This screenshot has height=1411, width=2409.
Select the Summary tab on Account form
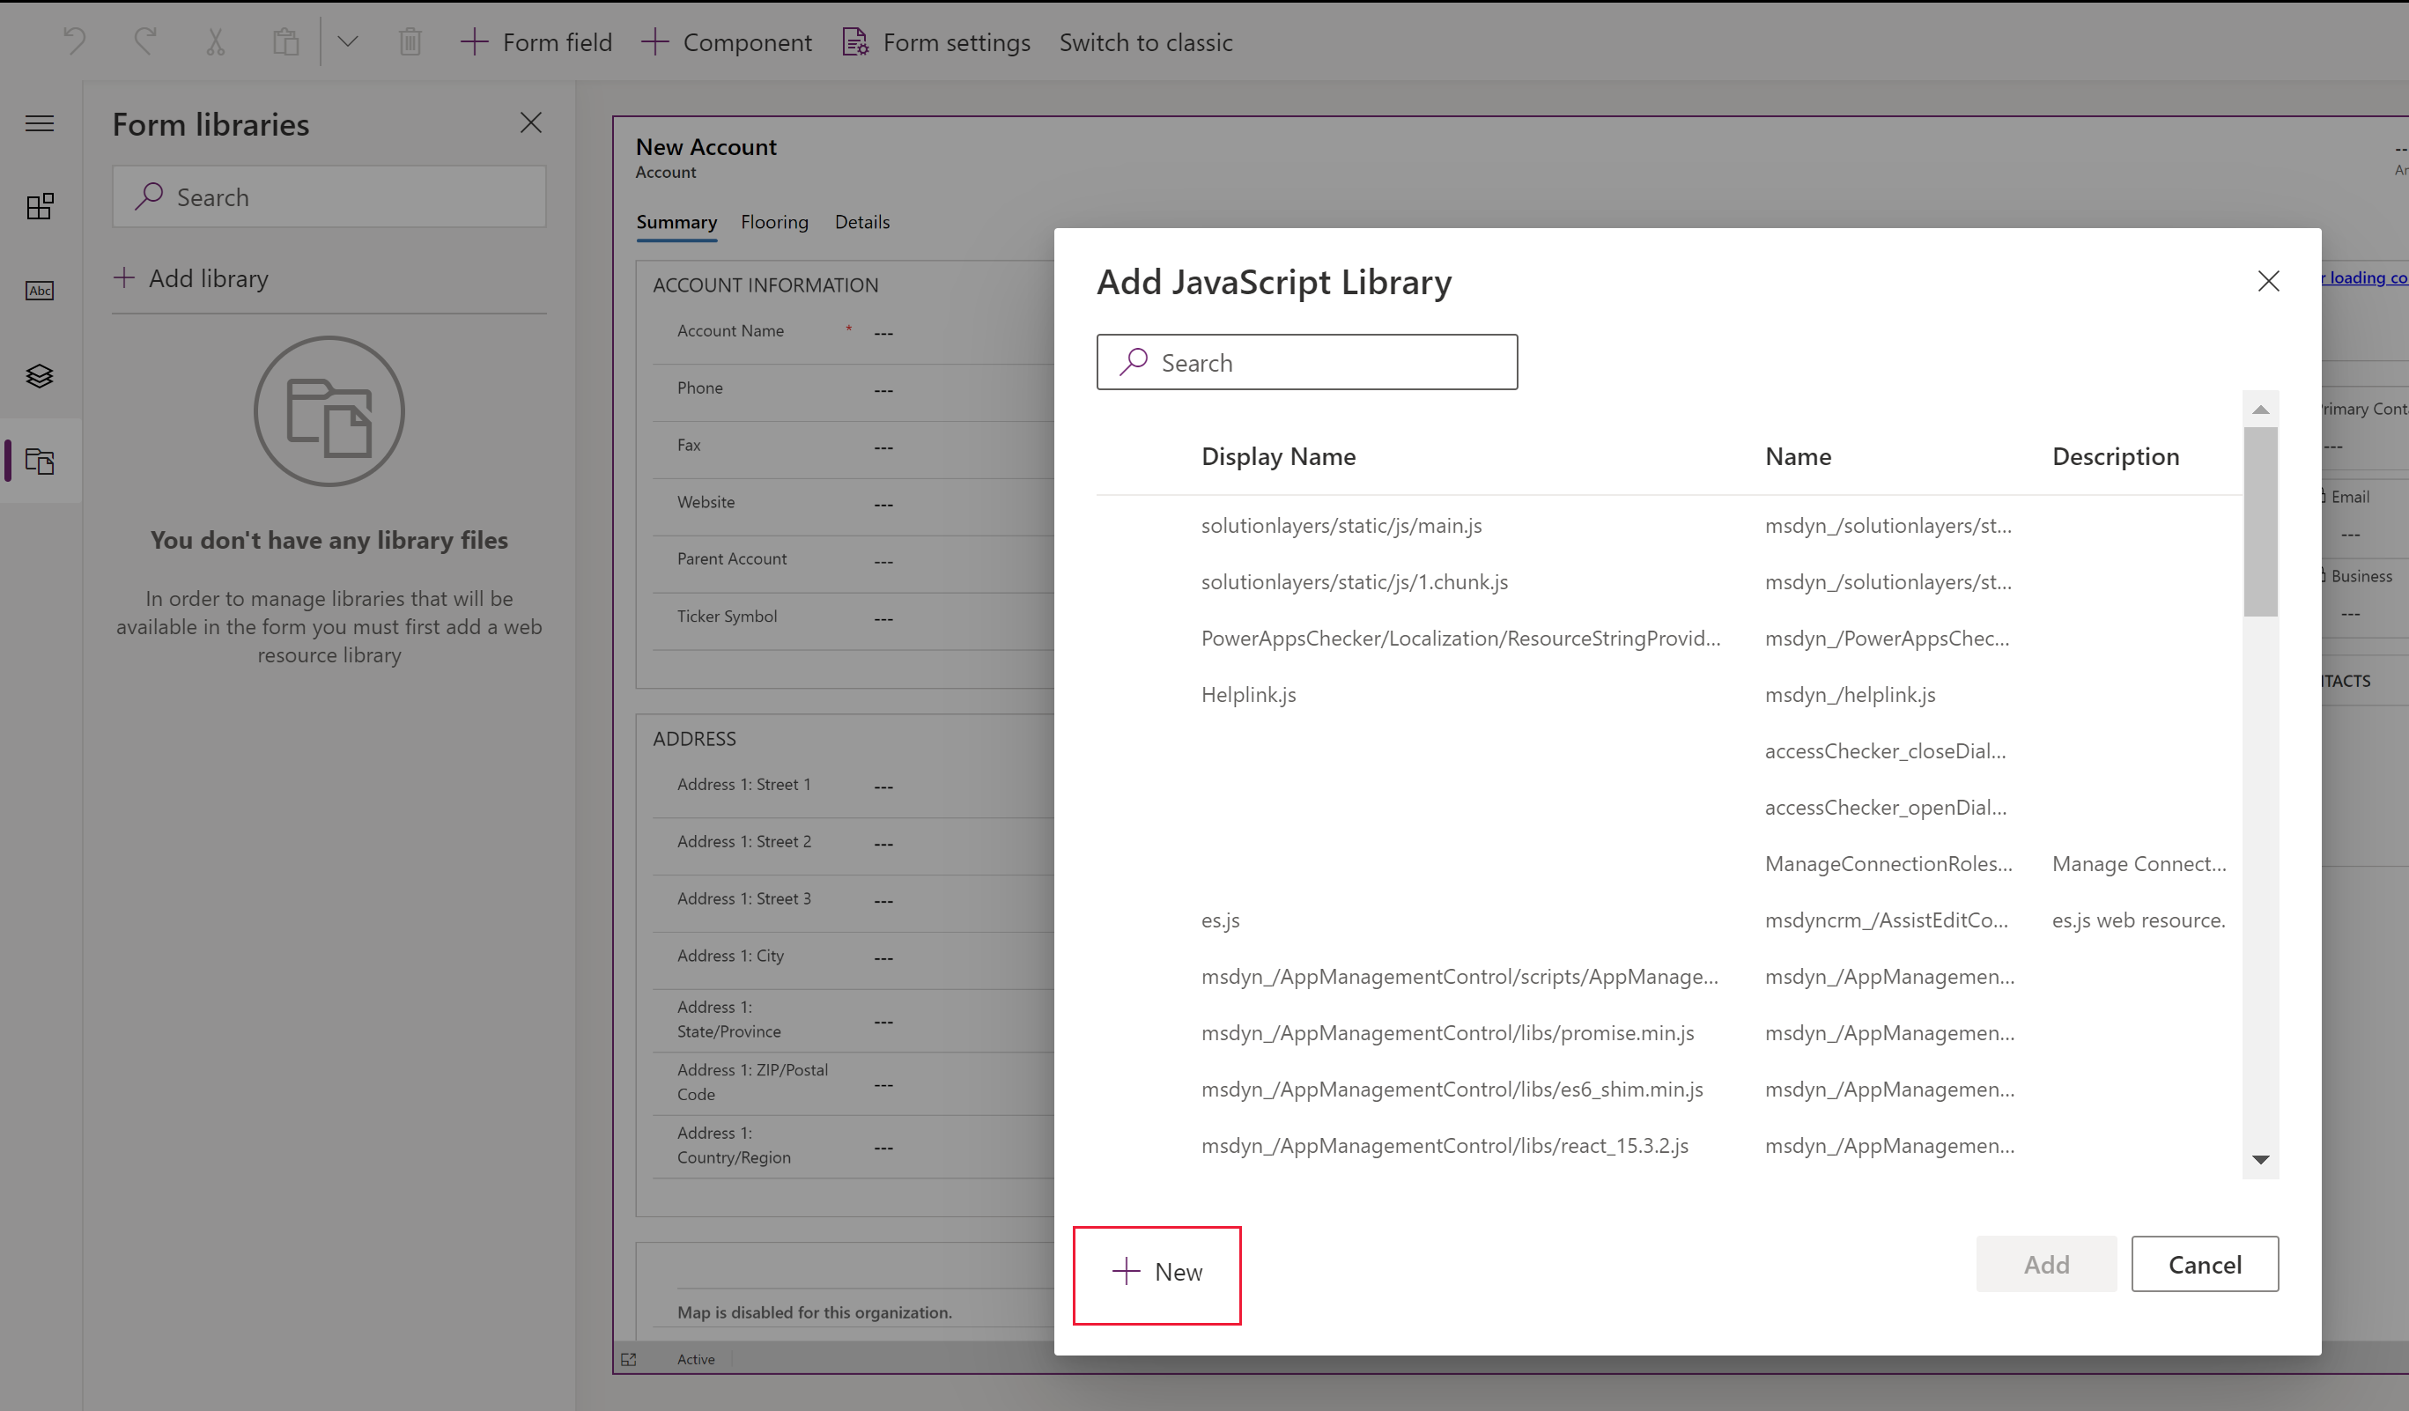point(676,220)
